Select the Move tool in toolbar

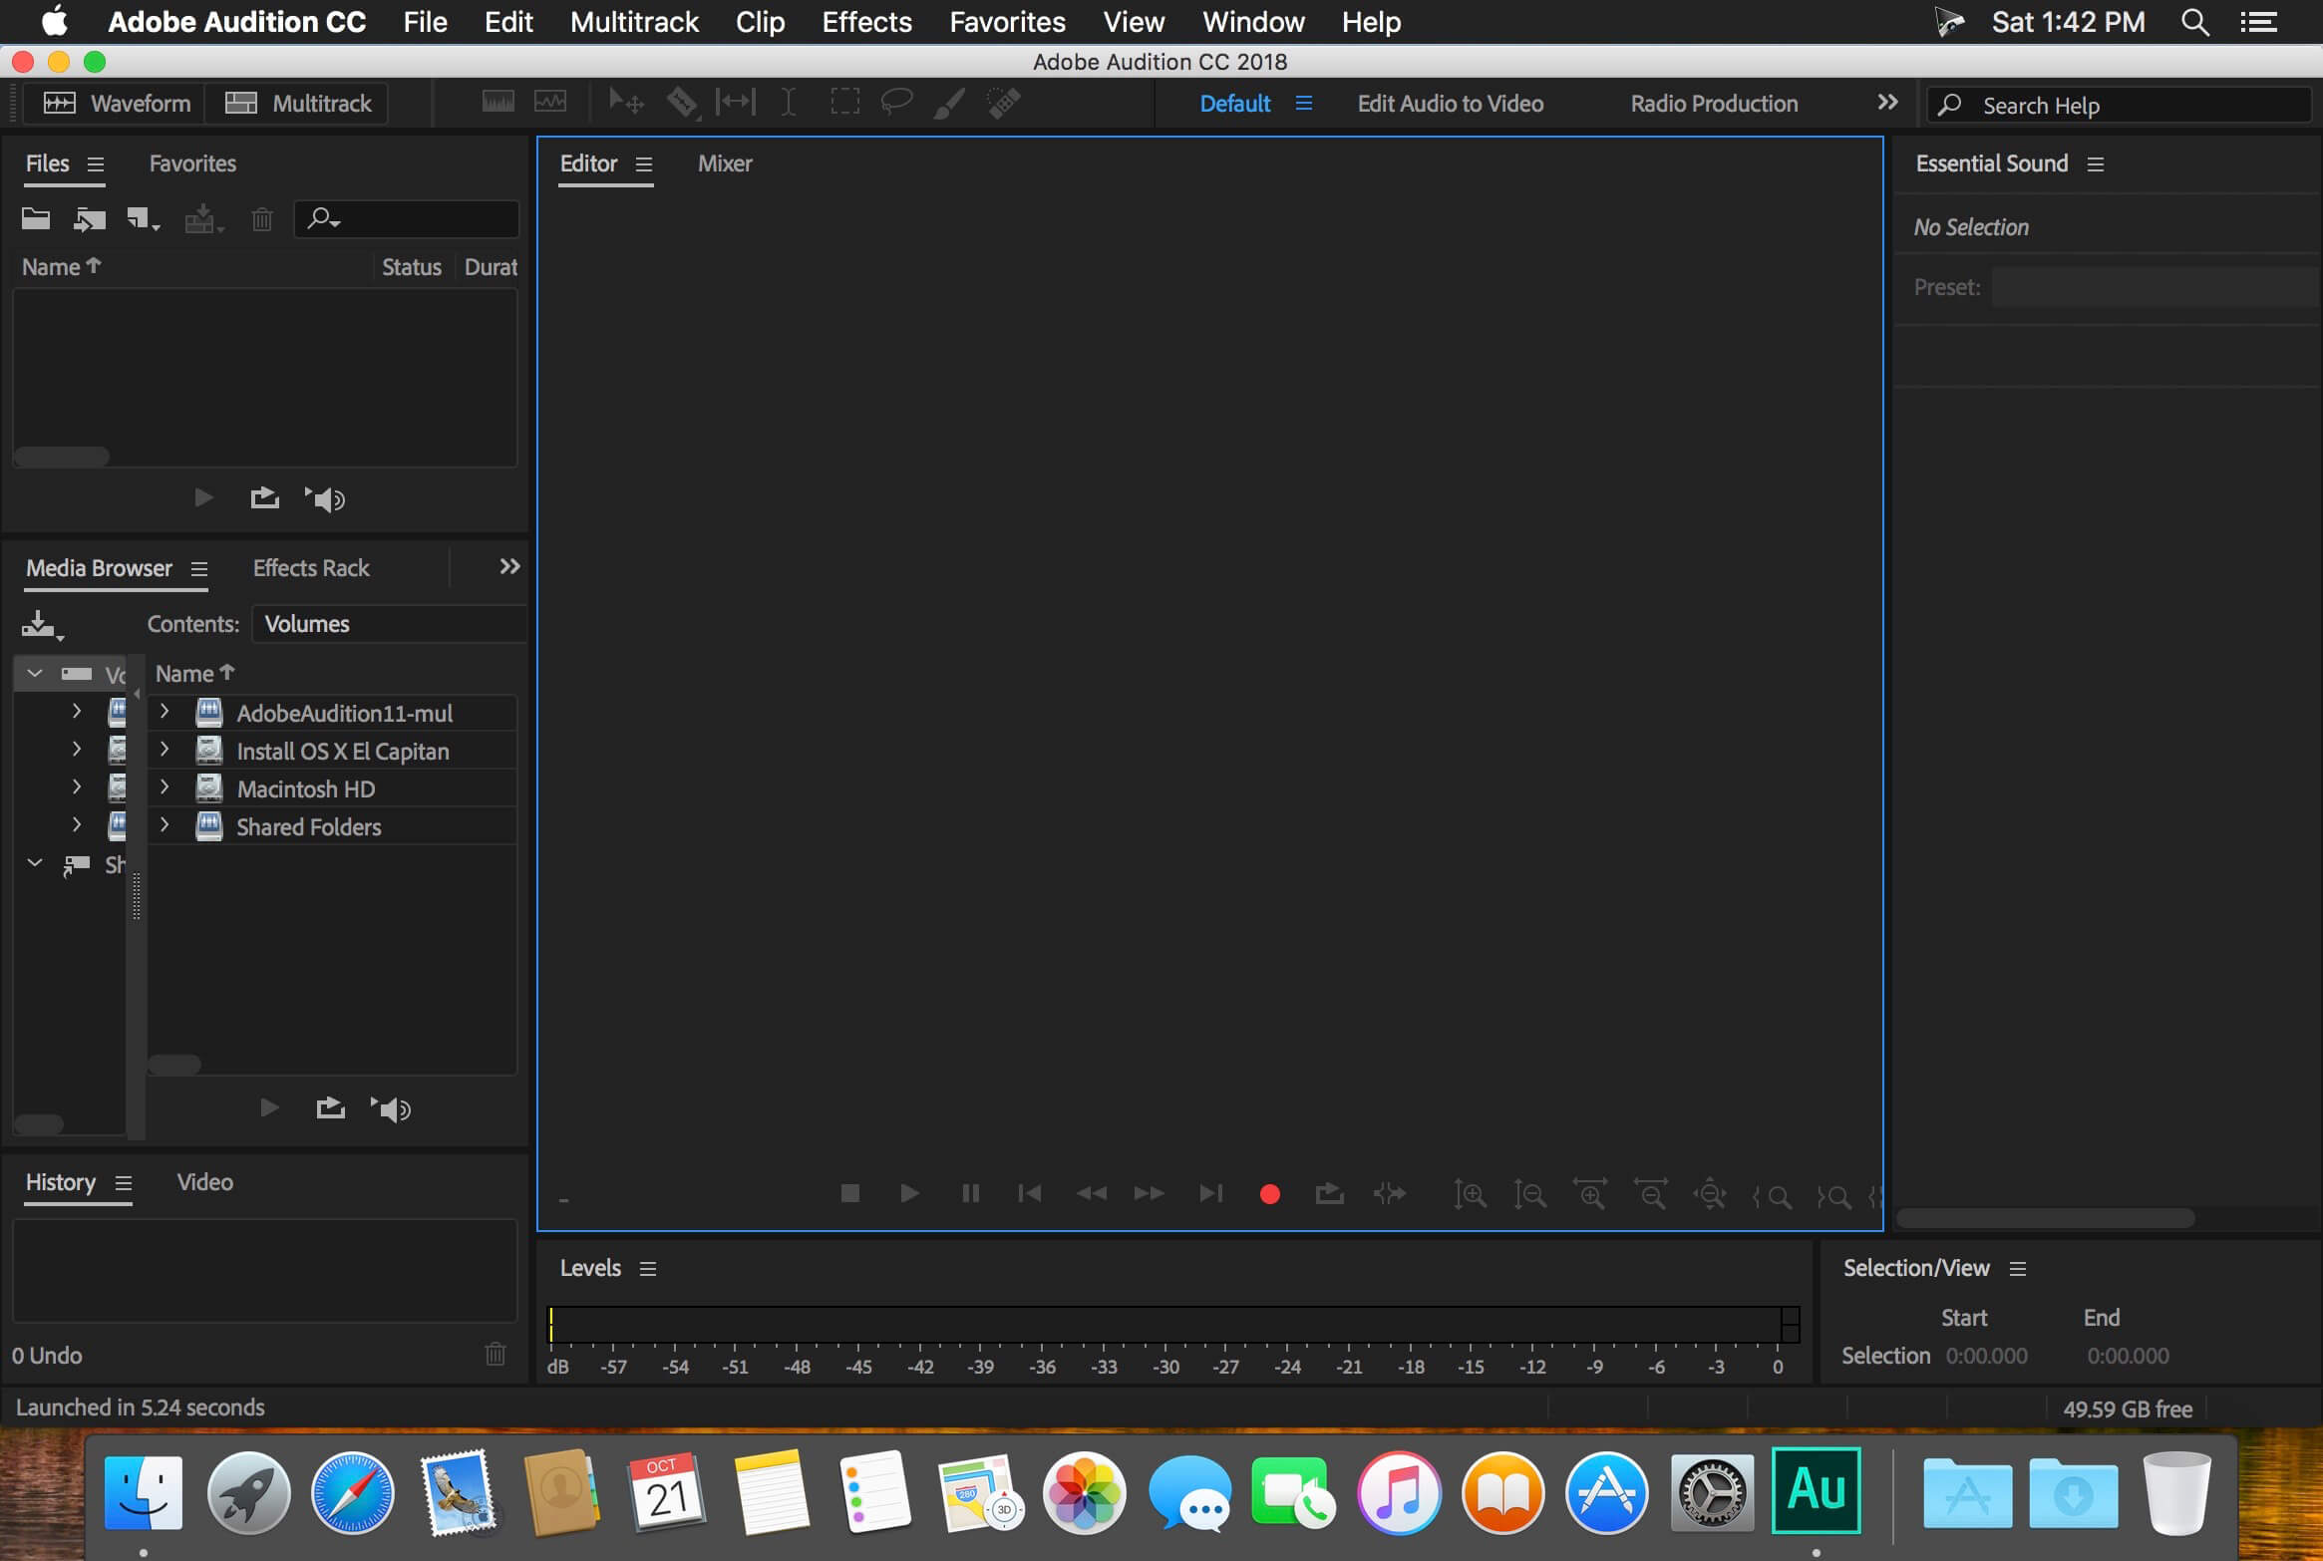click(x=626, y=103)
